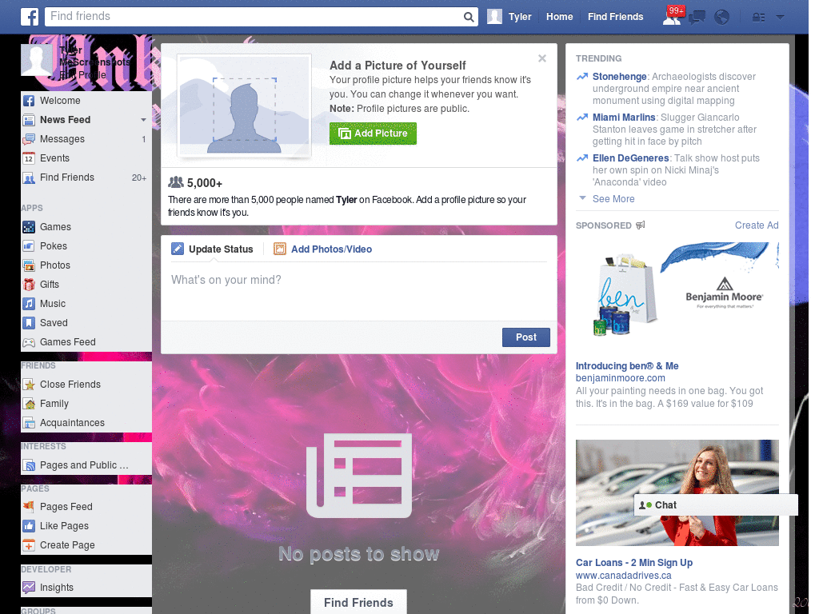
Task: Click Tyler's profile avatar in top bar
Action: [x=494, y=17]
